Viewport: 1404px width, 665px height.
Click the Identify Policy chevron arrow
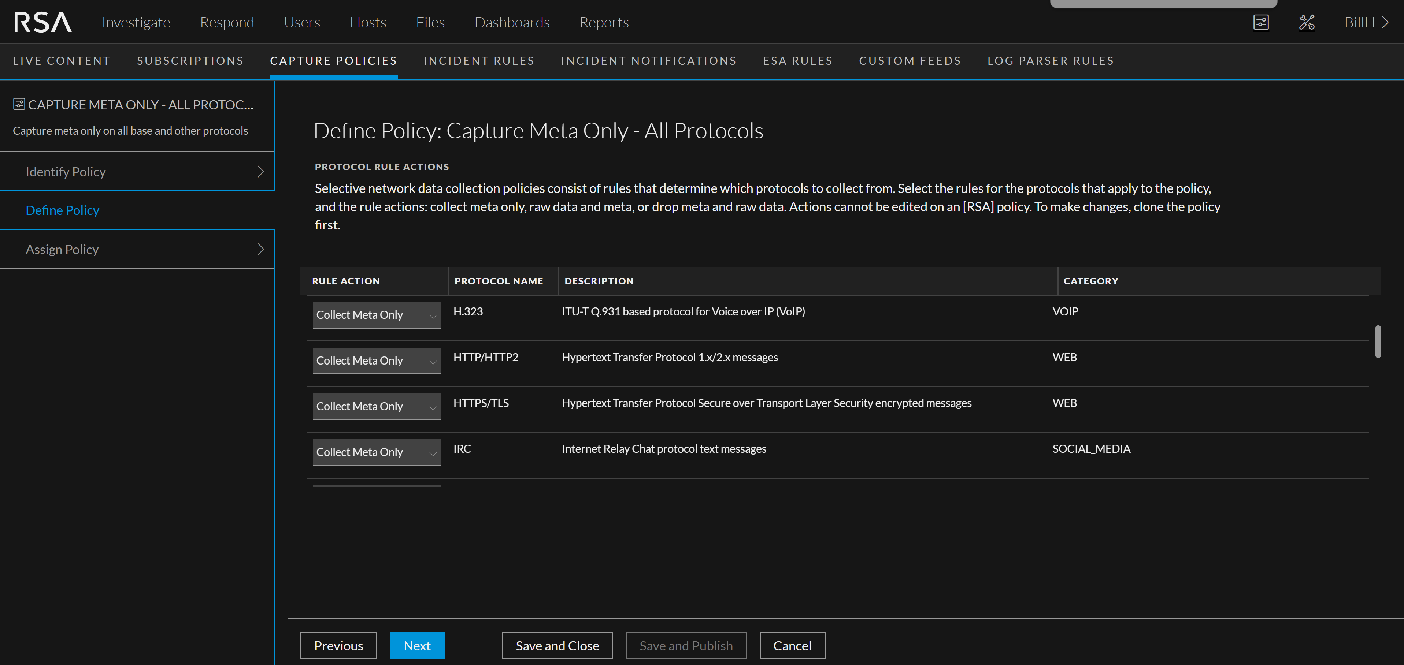tap(260, 172)
